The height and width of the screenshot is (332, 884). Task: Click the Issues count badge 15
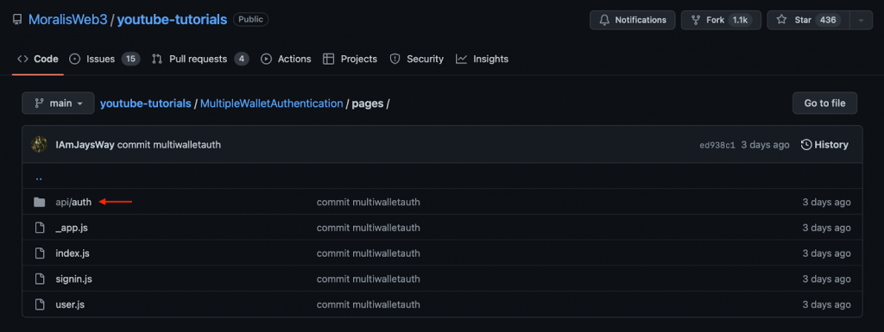130,59
